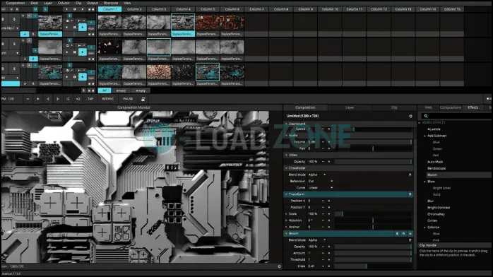Select the first empty deck
The image size is (493, 277).
pos(121,90)
